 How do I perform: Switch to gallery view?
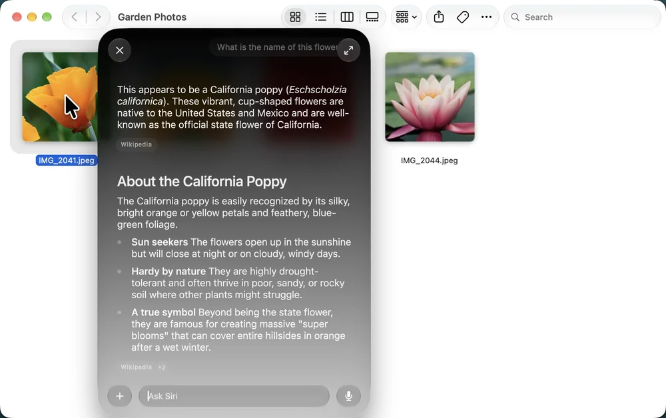pyautogui.click(x=372, y=17)
